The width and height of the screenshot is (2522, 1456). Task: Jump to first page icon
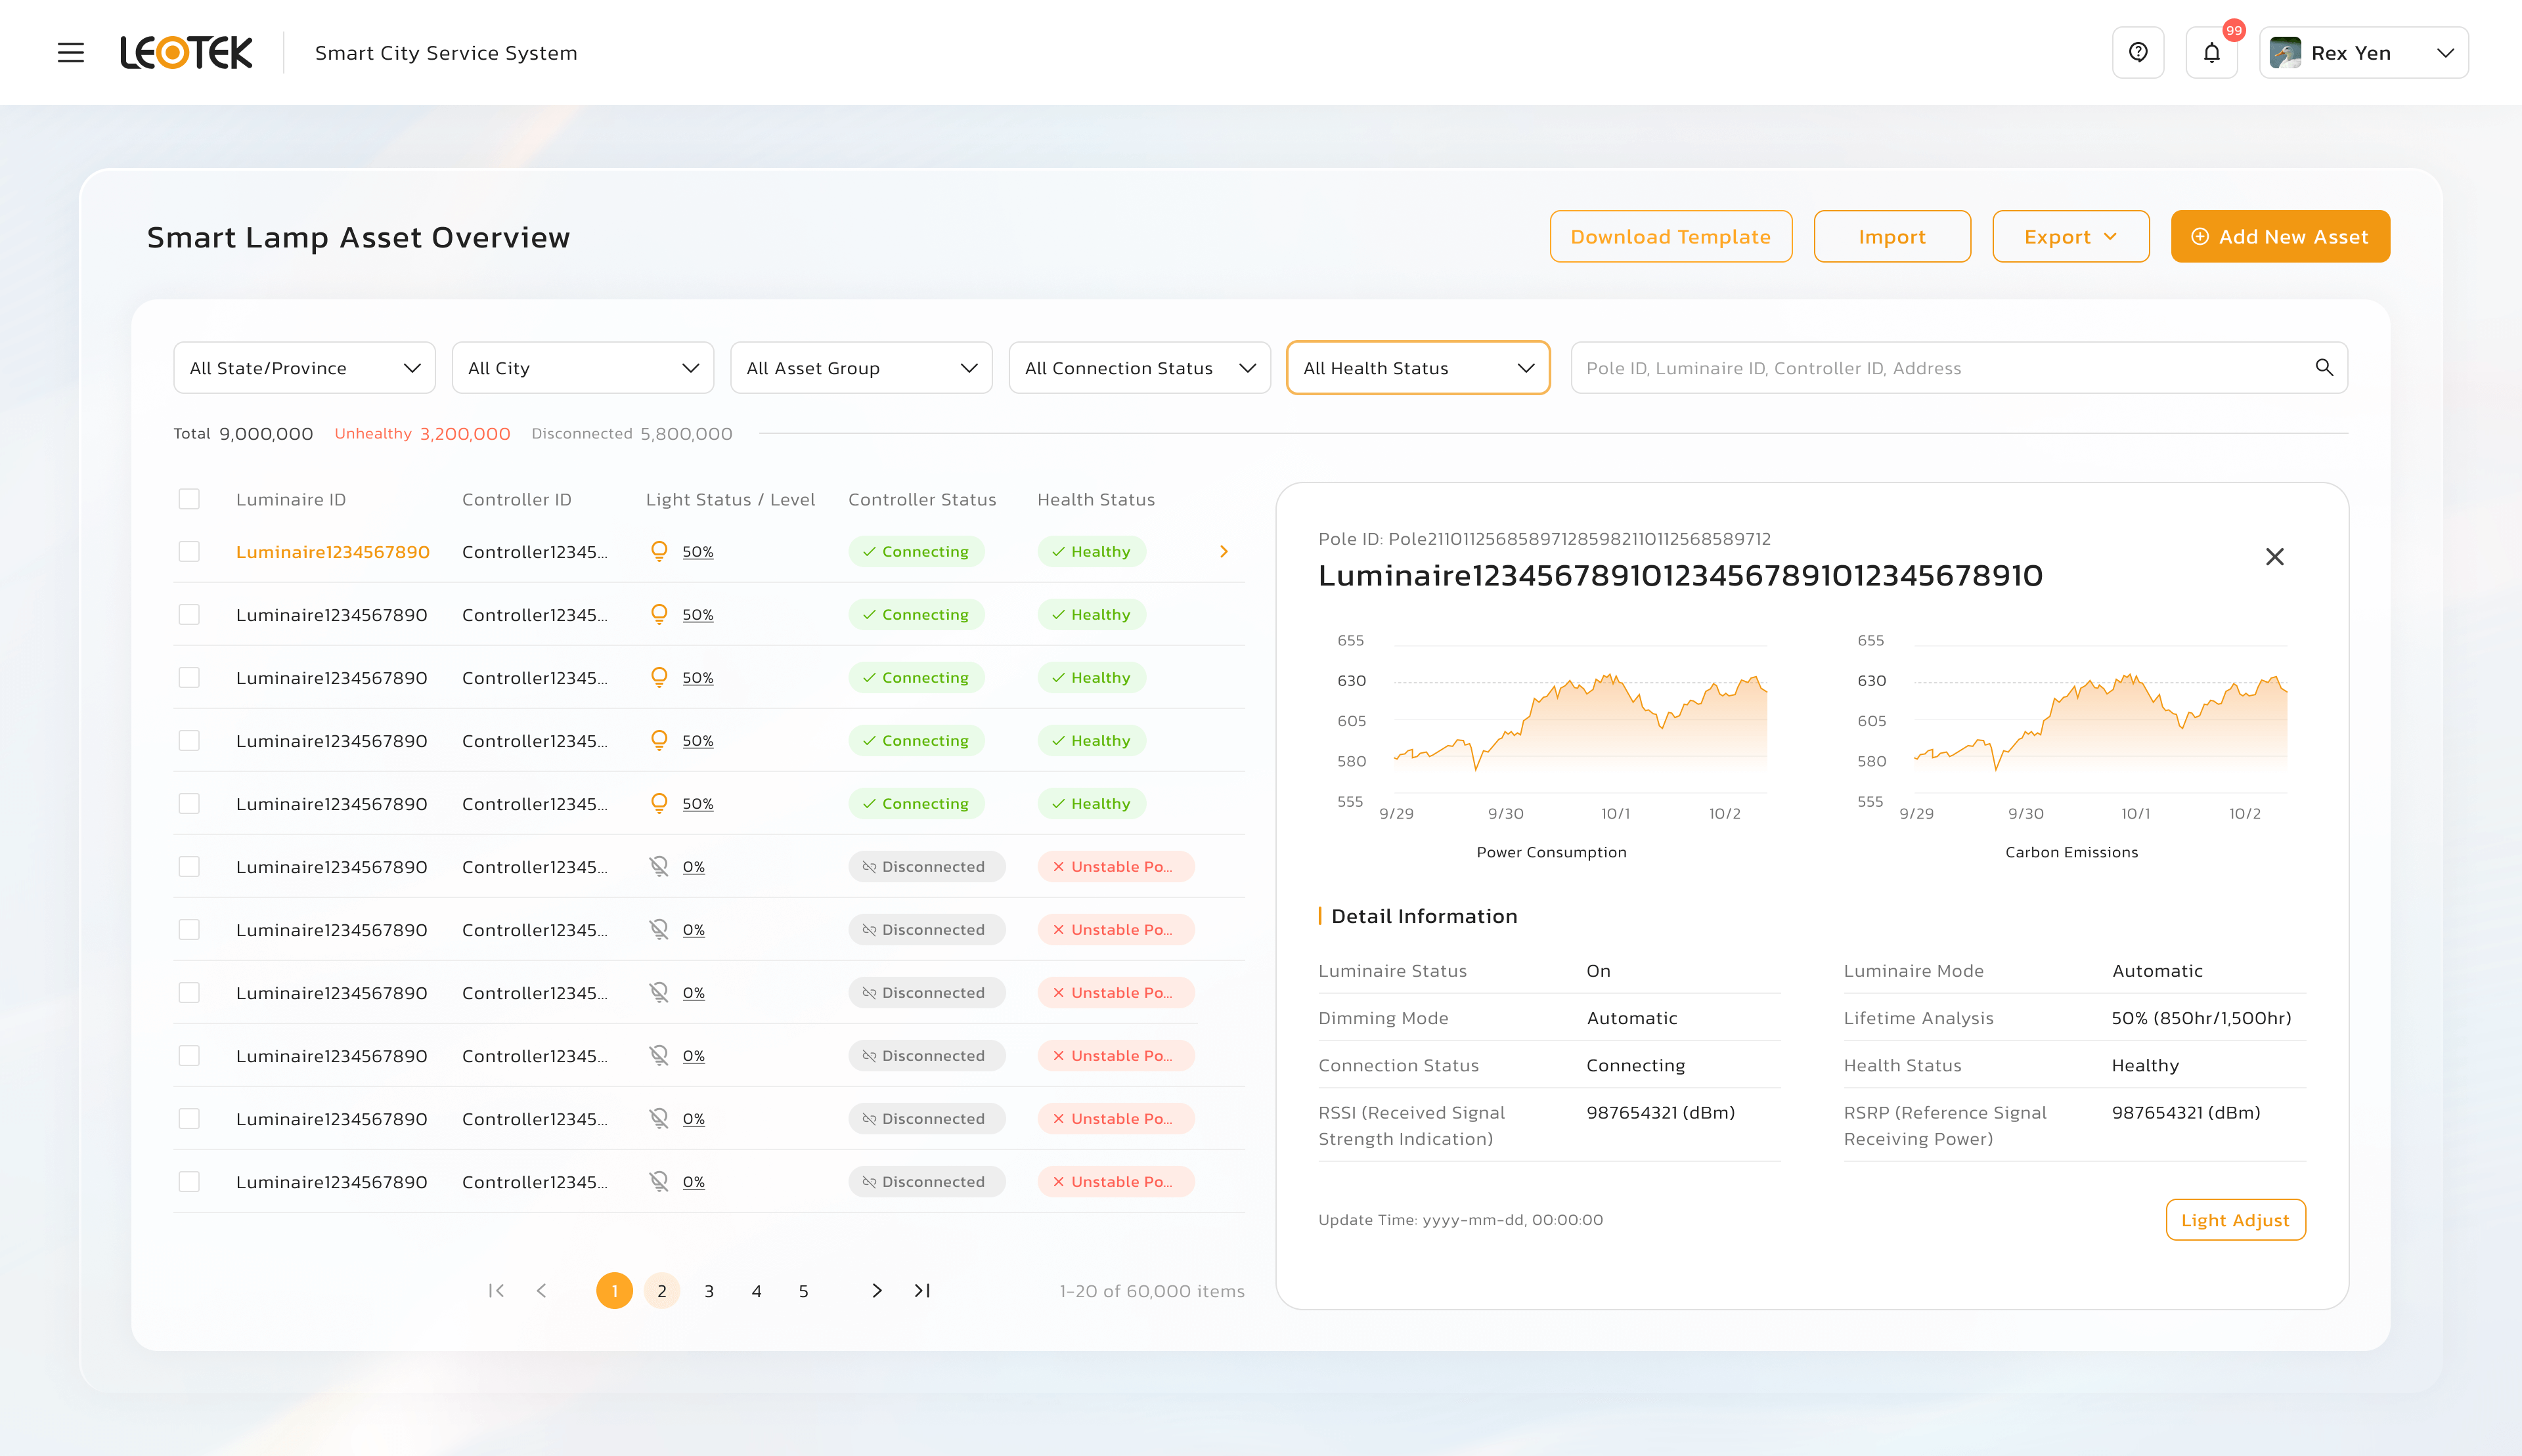[497, 1291]
